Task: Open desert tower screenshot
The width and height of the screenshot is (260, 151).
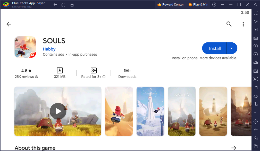Action: tap(213, 111)
